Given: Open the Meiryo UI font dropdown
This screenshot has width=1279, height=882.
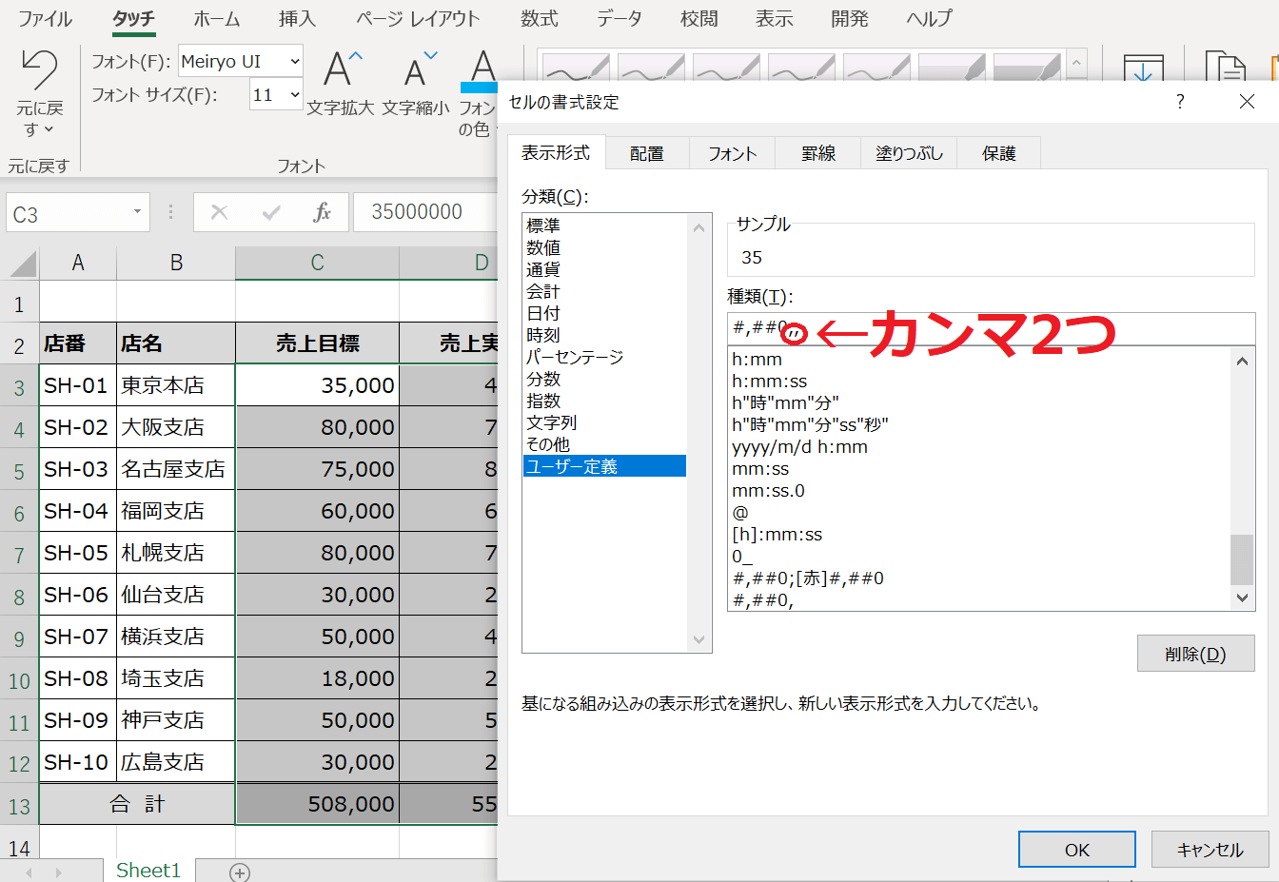Looking at the screenshot, I should tap(295, 62).
